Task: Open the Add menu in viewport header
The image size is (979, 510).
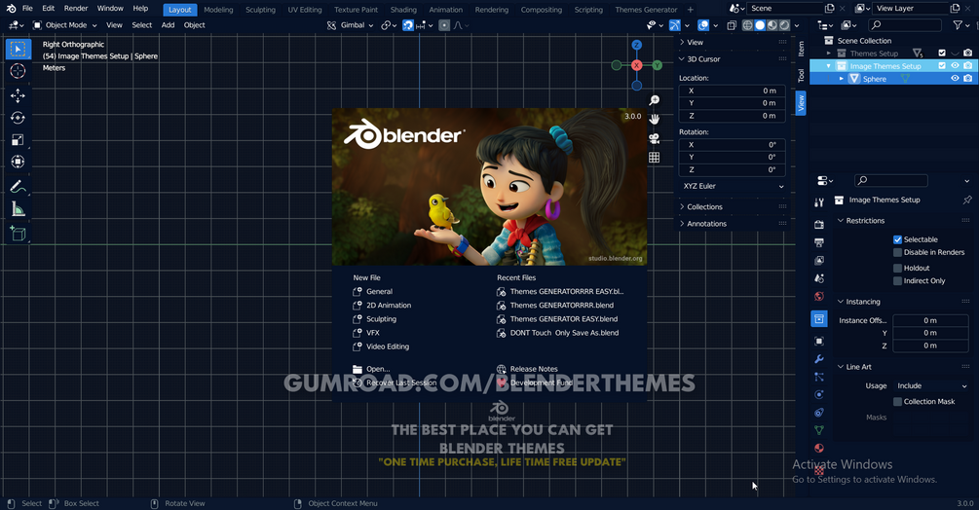Action: click(168, 25)
